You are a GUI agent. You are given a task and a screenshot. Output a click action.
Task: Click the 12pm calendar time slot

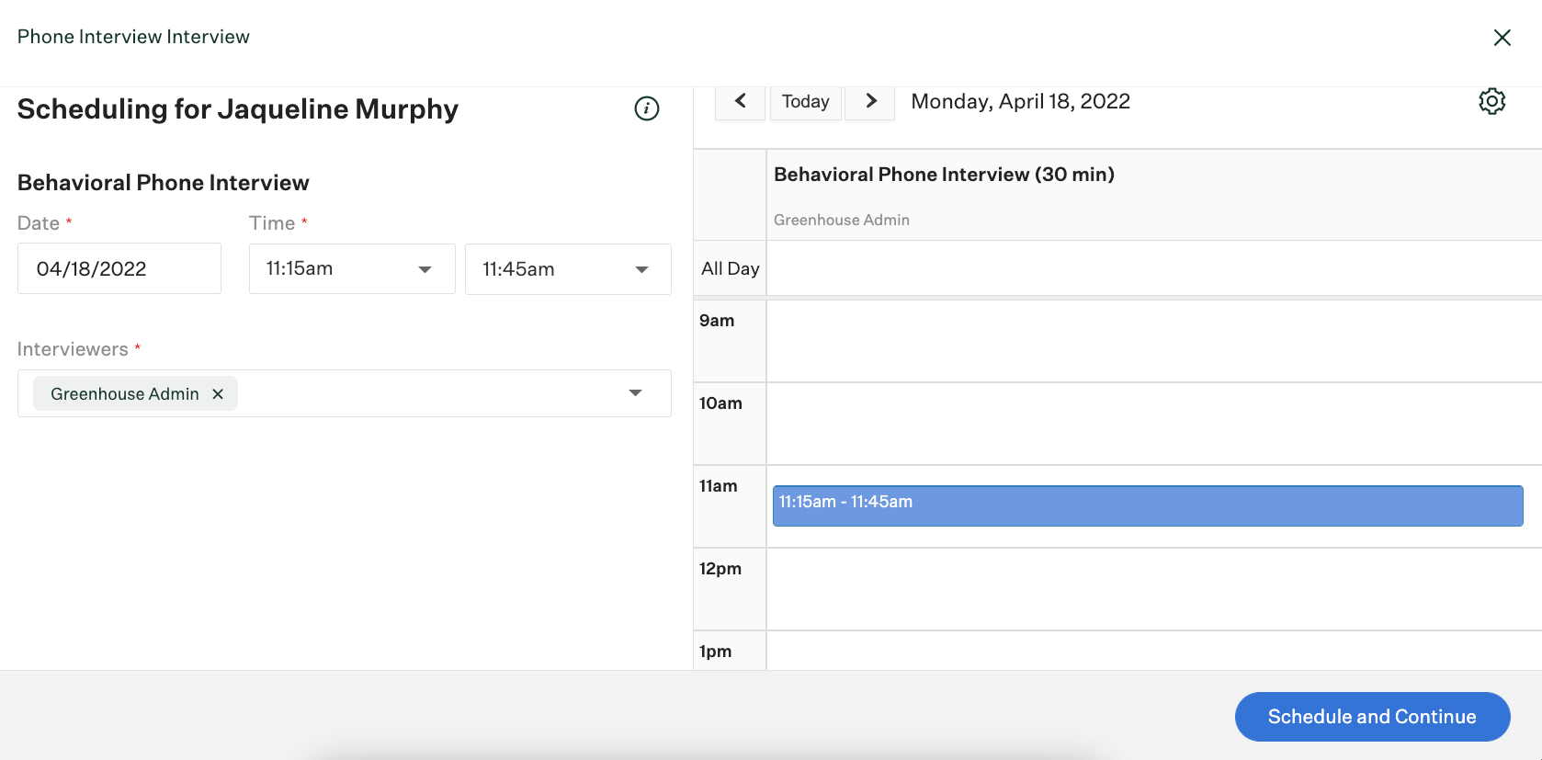1153,589
